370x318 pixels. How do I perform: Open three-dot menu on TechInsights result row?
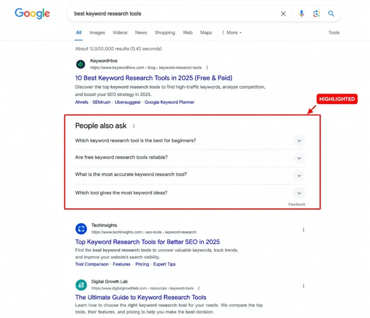tap(304, 230)
